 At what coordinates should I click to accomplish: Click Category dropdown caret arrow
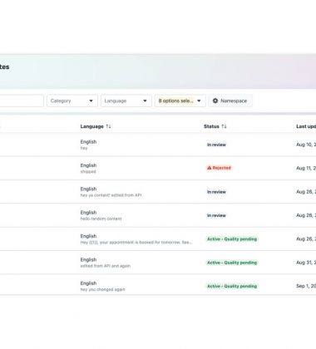coord(91,101)
